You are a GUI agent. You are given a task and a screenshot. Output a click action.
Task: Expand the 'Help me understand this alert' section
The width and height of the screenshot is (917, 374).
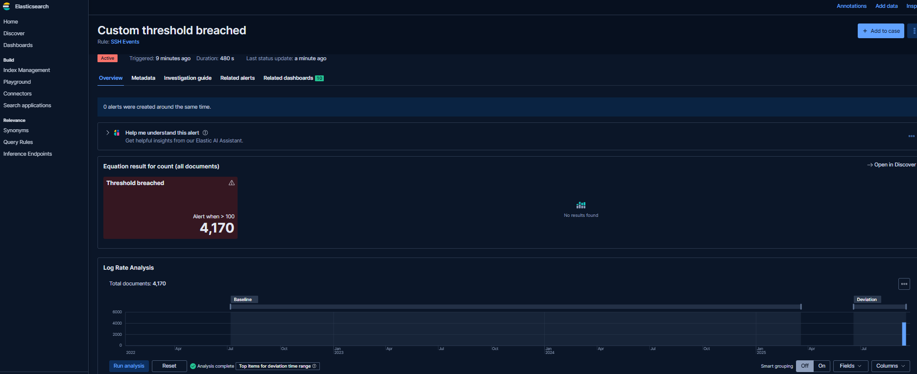[108, 133]
